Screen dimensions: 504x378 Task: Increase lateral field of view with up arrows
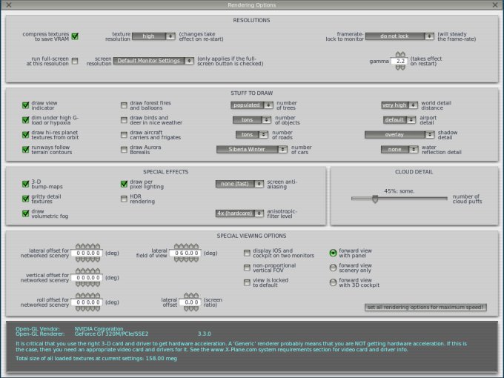(186, 247)
